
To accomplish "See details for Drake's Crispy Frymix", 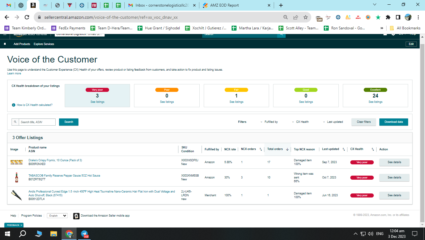I will coord(394,162).
